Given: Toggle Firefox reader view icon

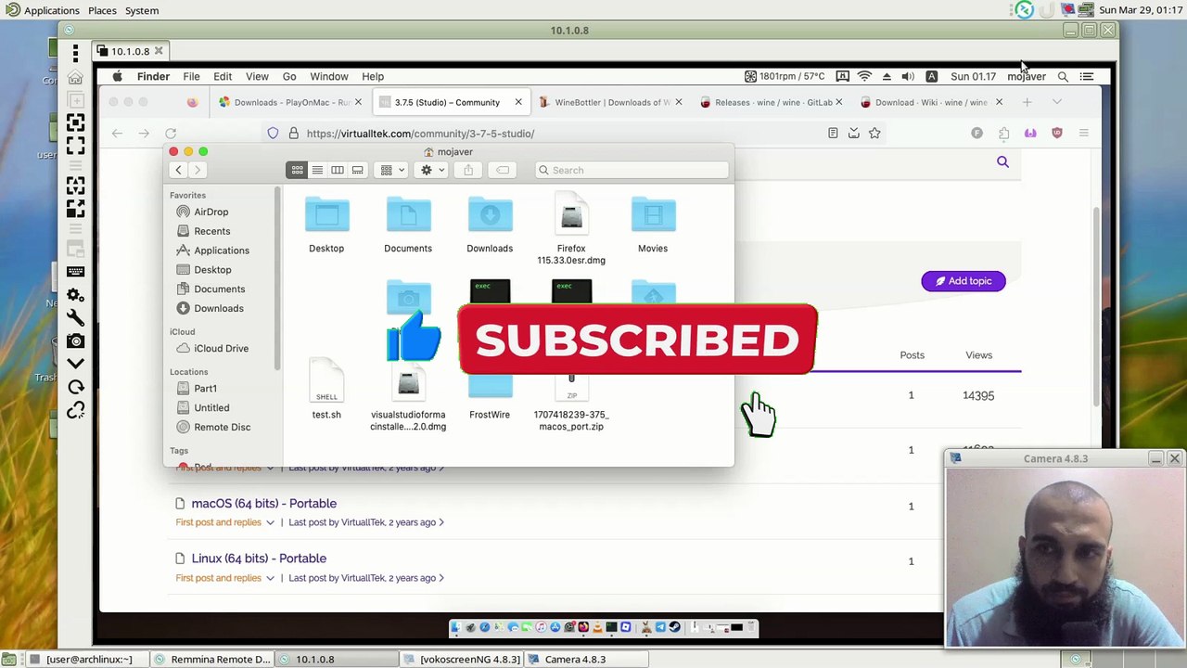Looking at the screenshot, I should (833, 134).
